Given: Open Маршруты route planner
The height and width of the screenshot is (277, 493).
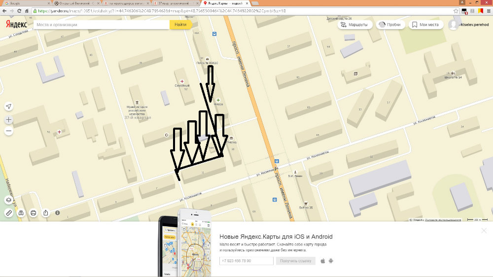Looking at the screenshot, I should point(355,24).
